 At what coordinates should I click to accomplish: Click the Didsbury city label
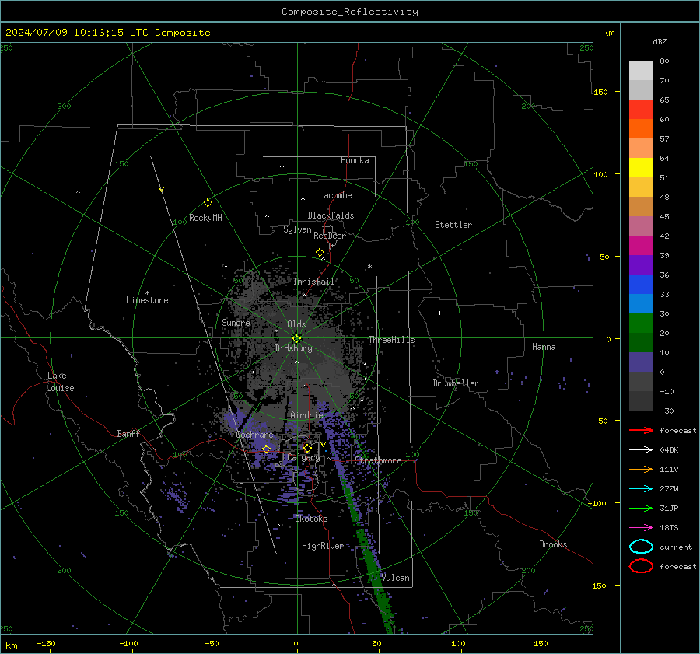(293, 348)
